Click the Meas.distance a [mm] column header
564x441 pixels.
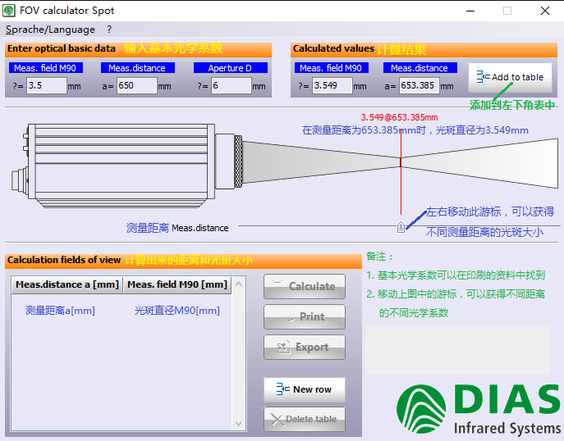tap(67, 284)
